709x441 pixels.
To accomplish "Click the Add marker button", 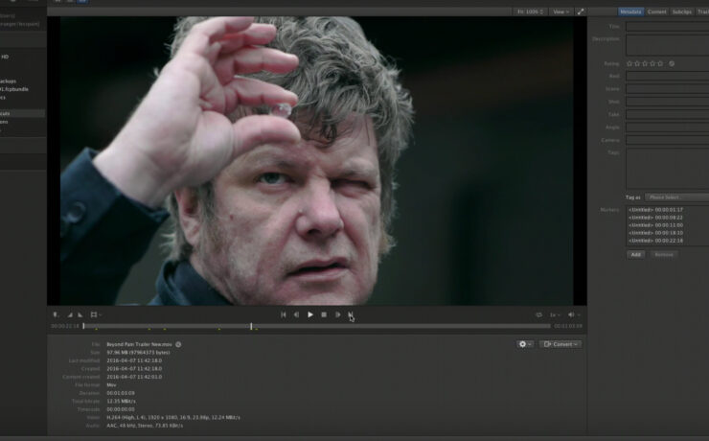I will 636,255.
